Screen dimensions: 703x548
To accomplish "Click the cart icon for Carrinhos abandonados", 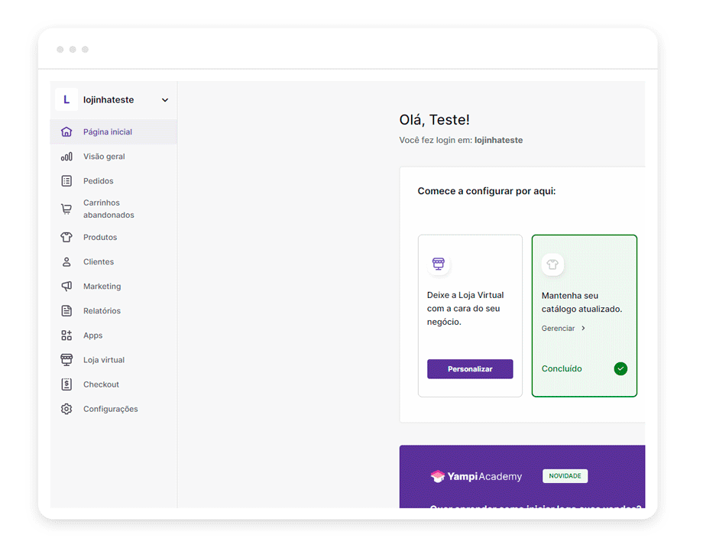I will [x=66, y=209].
